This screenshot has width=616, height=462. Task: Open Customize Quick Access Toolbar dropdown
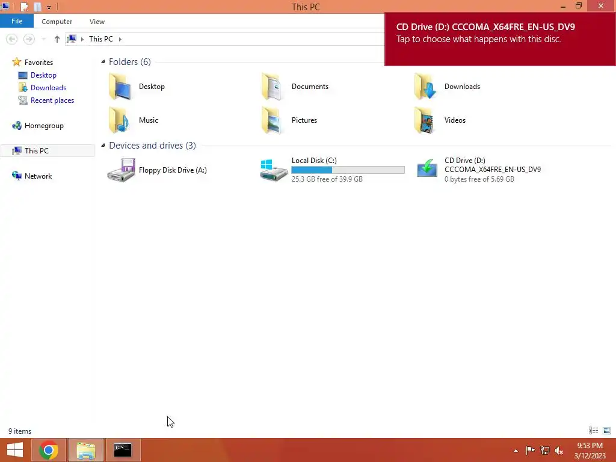(49, 7)
